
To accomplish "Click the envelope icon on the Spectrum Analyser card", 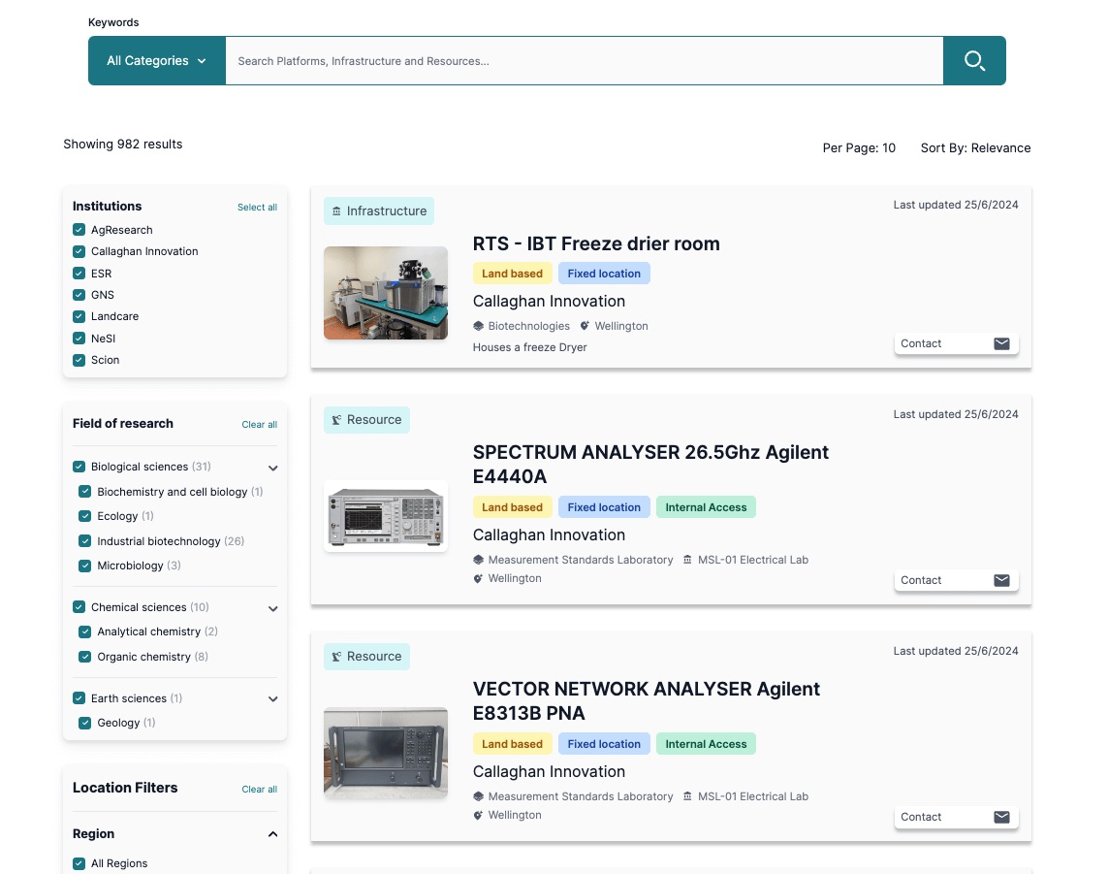I will 1001,580.
